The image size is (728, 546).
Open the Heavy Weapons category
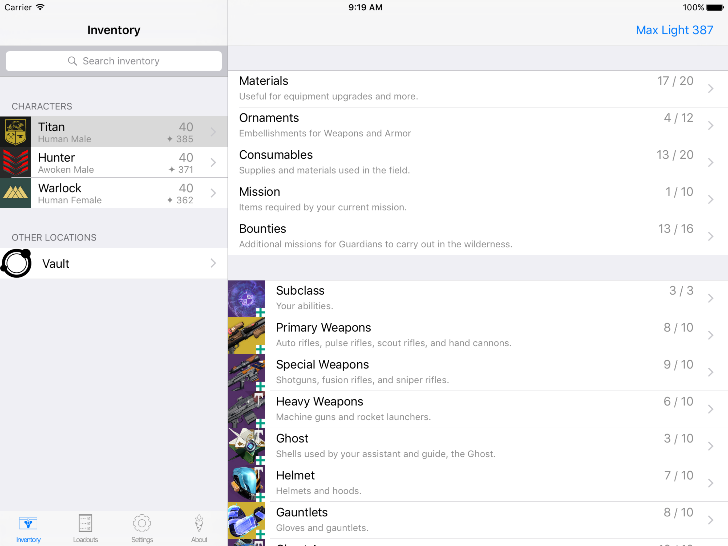coord(478,409)
